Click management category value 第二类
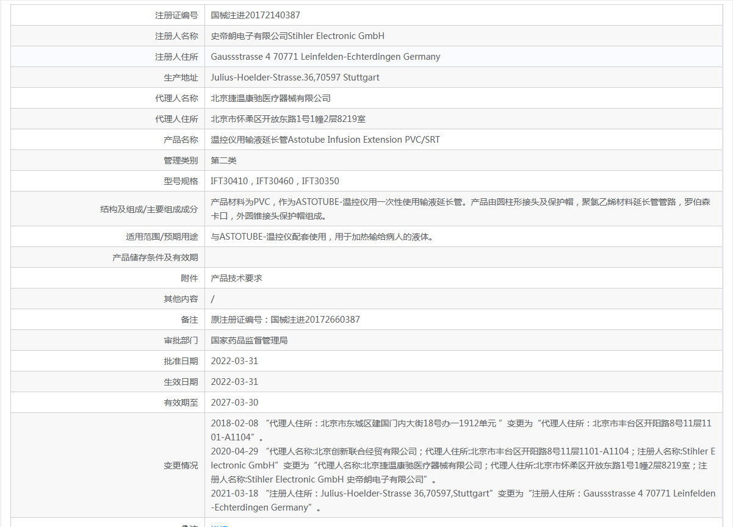The width and height of the screenshot is (733, 527). click(223, 160)
